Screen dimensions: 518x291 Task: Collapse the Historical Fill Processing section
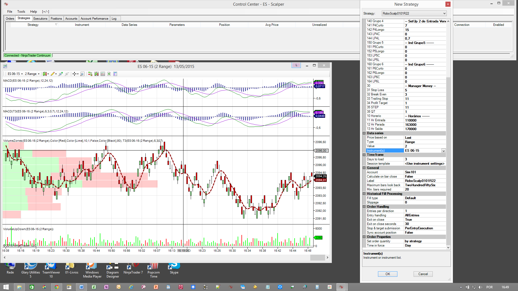[364, 194]
